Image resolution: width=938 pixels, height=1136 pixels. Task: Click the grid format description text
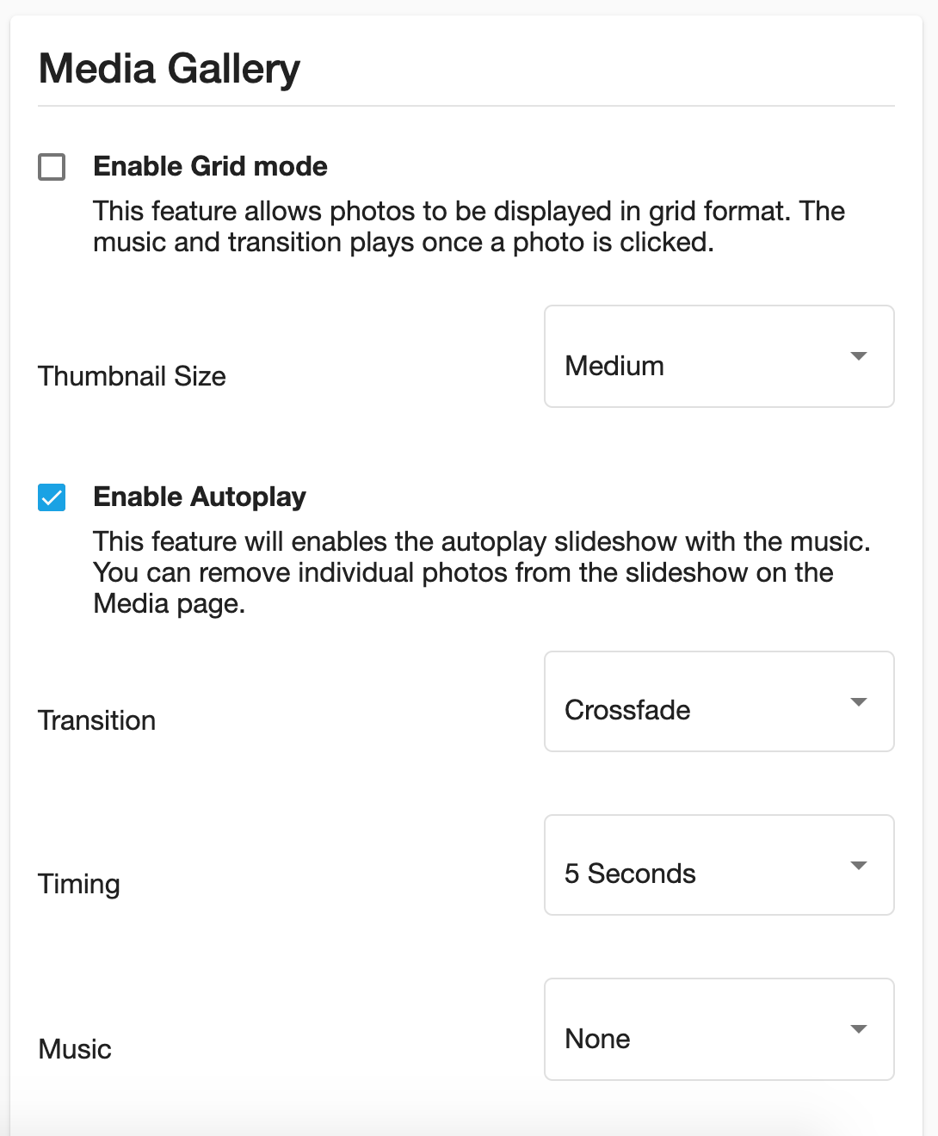click(x=469, y=226)
